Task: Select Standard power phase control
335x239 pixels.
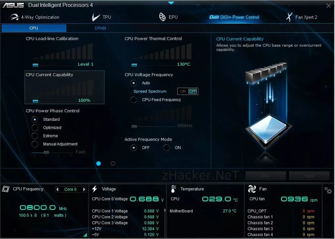Action: [34, 119]
